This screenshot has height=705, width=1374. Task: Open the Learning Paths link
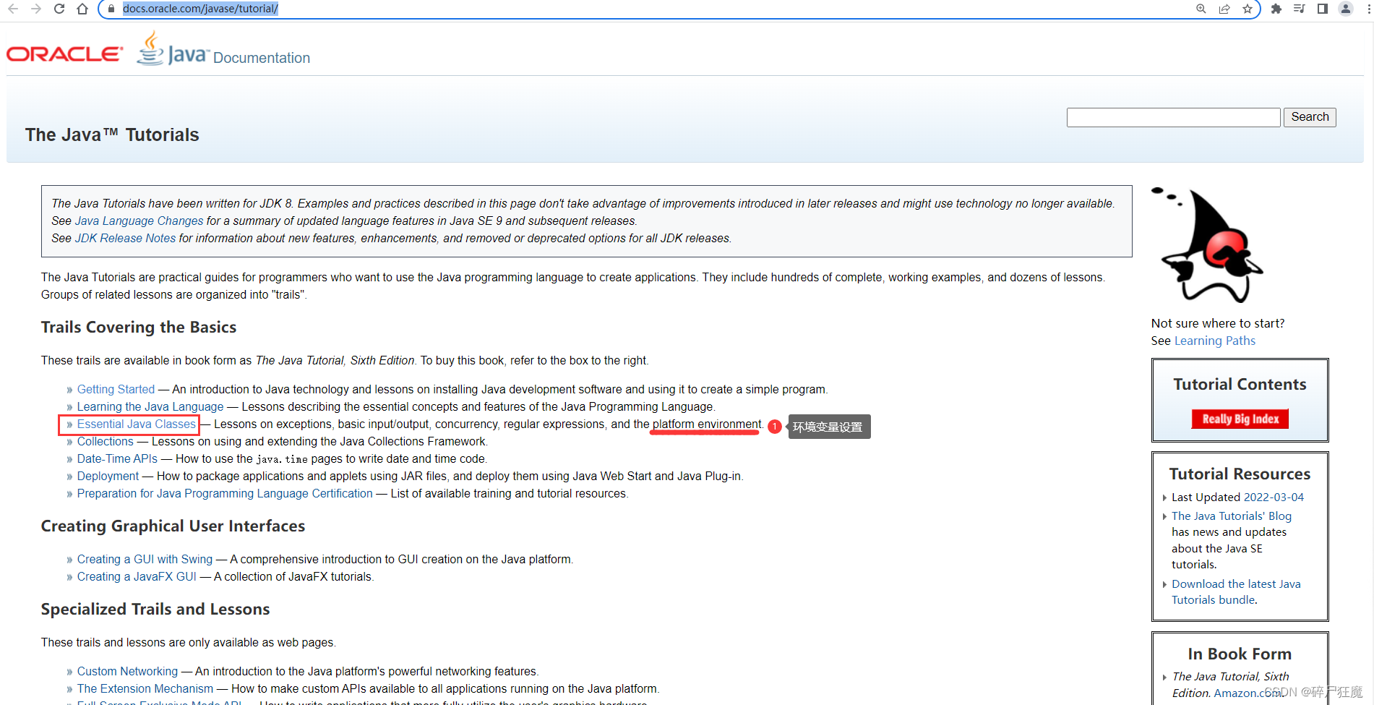(x=1215, y=341)
